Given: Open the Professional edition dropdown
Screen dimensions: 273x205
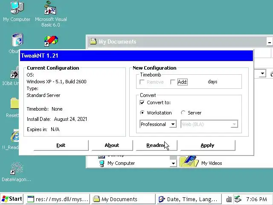Looking at the screenshot, I should [173, 124].
